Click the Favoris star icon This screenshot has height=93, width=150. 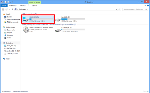(4, 14)
